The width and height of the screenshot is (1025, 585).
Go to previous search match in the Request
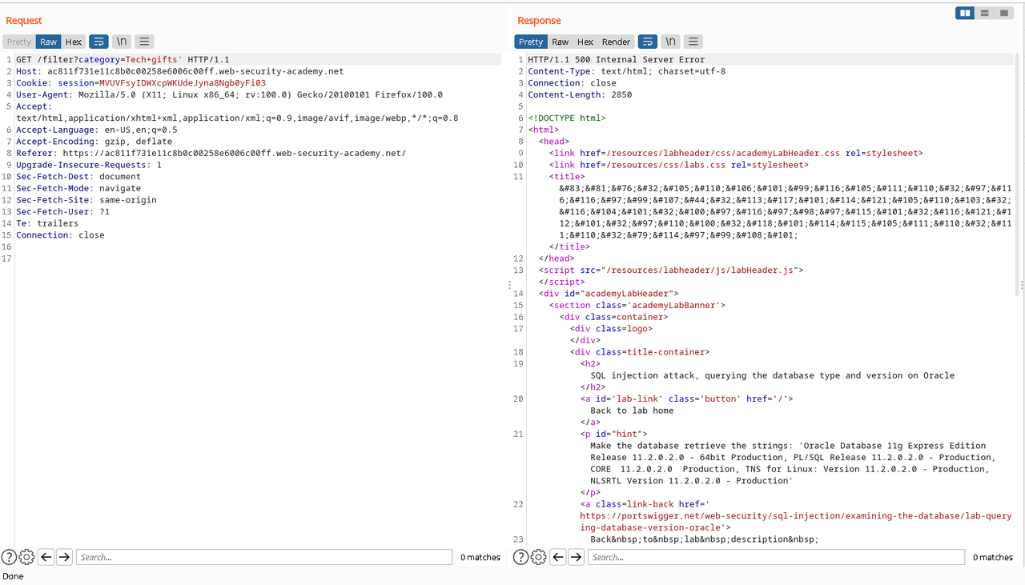click(x=46, y=556)
